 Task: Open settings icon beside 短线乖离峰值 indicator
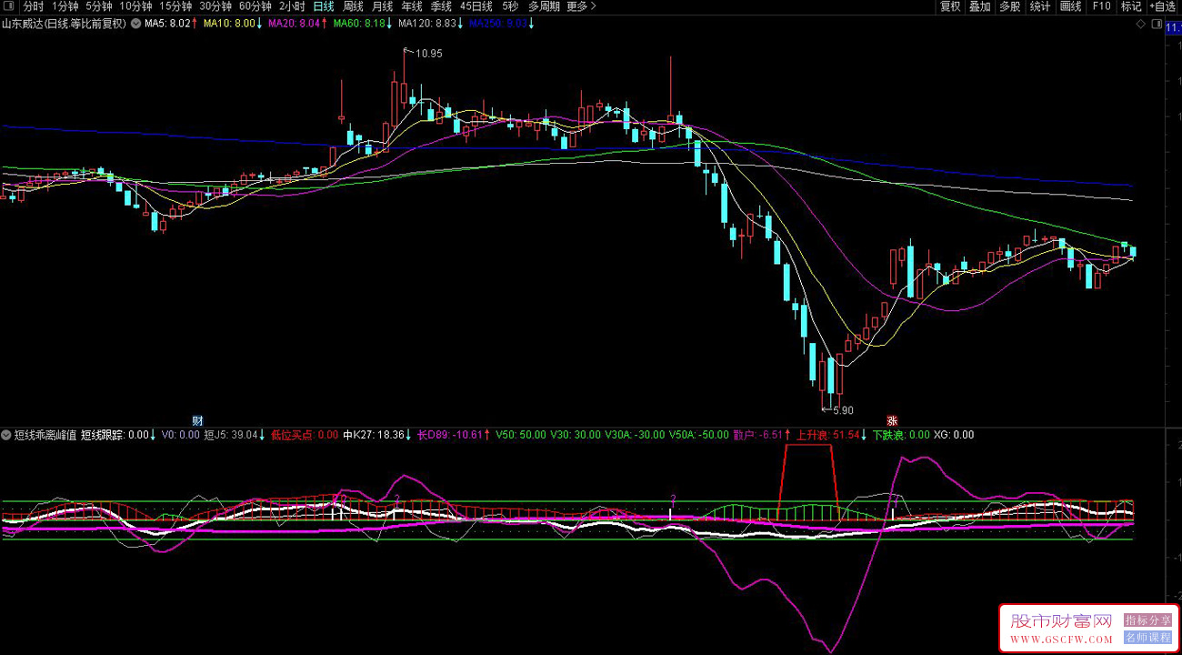pyautogui.click(x=7, y=435)
